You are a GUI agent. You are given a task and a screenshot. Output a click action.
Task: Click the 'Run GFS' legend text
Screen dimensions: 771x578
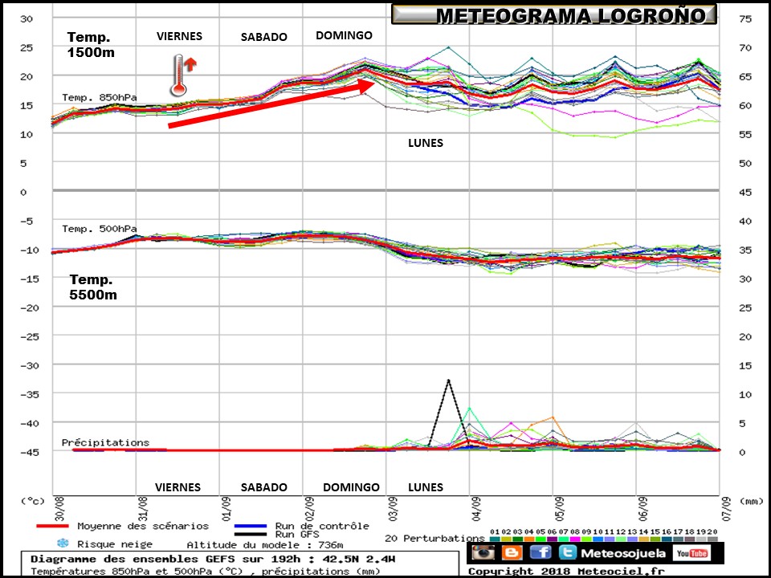pos(297,534)
